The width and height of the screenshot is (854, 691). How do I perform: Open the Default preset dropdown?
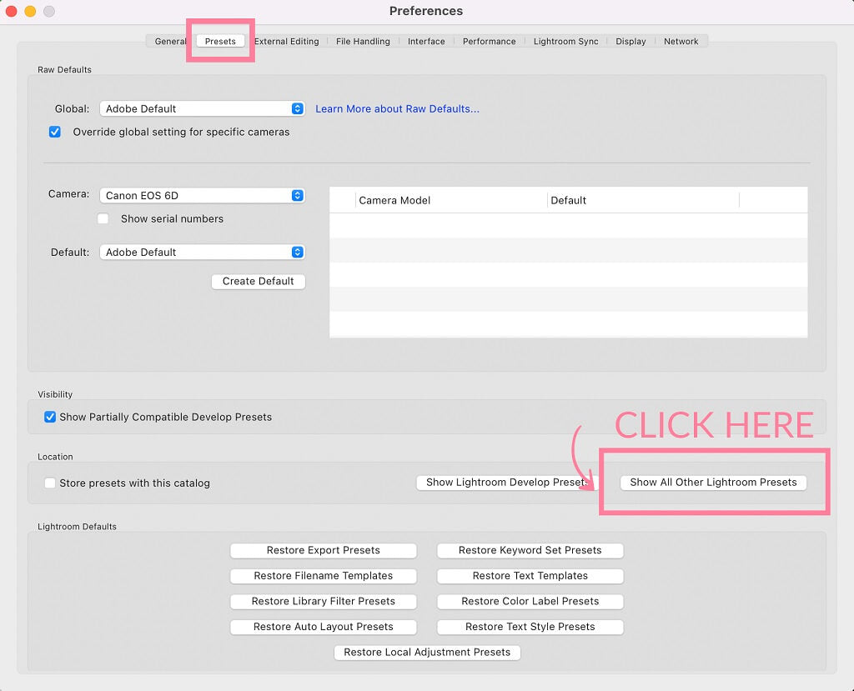tap(202, 253)
